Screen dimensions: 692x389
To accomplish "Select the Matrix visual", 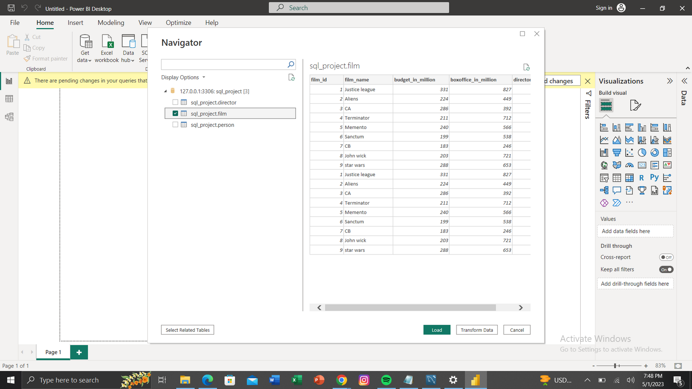I will (629, 178).
